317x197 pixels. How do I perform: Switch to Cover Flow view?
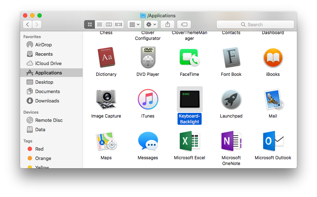[119, 24]
